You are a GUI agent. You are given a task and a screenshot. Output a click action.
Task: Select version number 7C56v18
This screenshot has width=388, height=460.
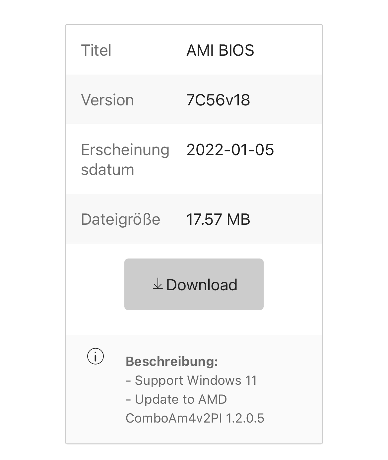(218, 100)
